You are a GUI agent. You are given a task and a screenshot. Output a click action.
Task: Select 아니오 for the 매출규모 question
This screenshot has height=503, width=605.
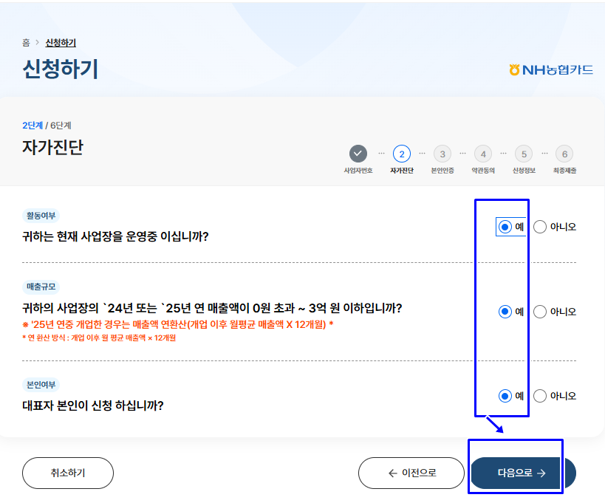[x=541, y=311]
